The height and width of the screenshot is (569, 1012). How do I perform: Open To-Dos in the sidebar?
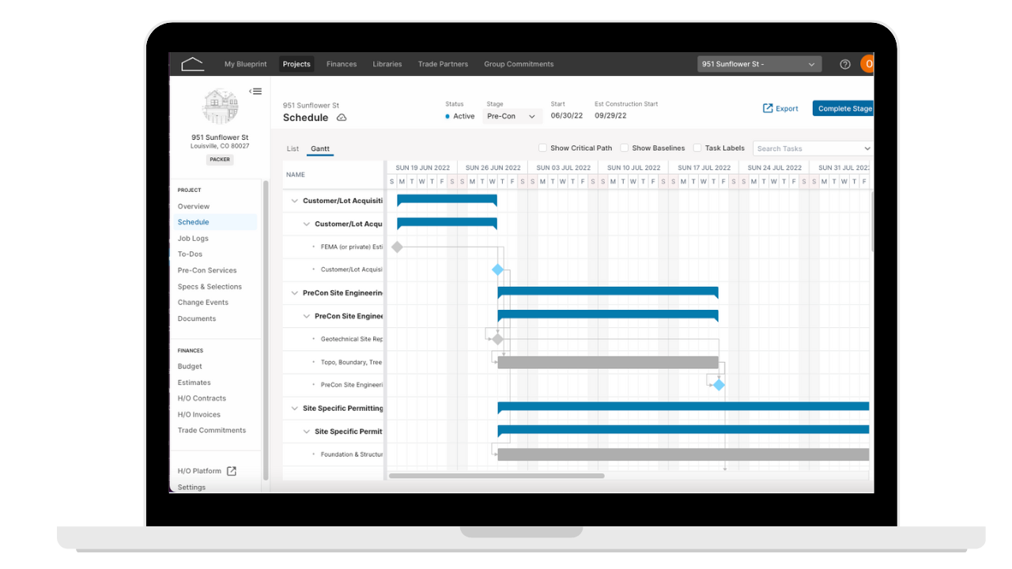190,254
